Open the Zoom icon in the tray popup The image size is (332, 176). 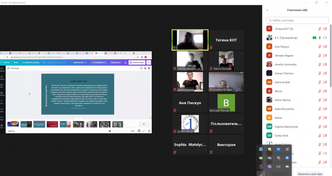click(x=287, y=158)
